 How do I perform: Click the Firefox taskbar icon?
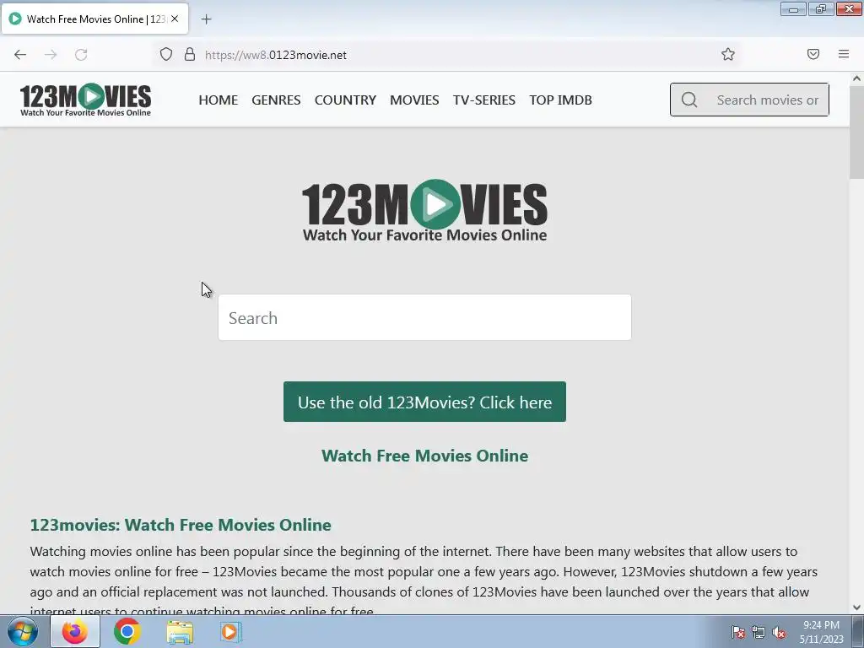pos(75,631)
